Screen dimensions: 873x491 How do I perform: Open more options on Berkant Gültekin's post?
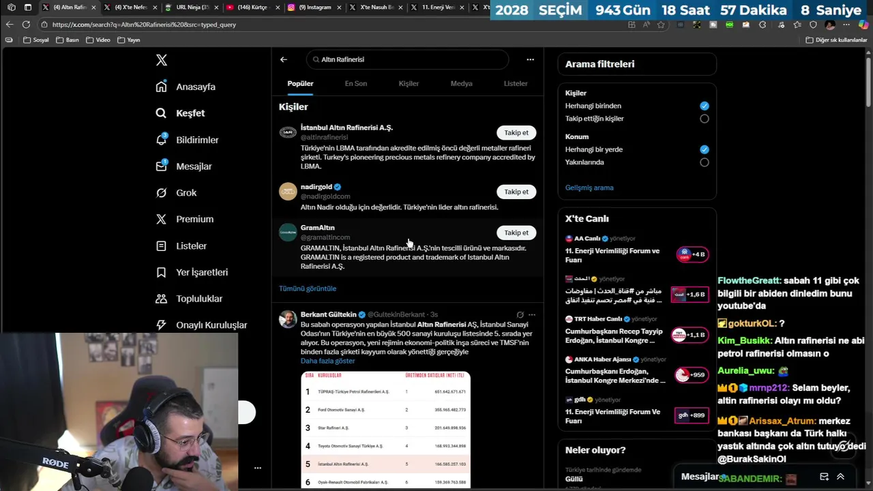[532, 315]
